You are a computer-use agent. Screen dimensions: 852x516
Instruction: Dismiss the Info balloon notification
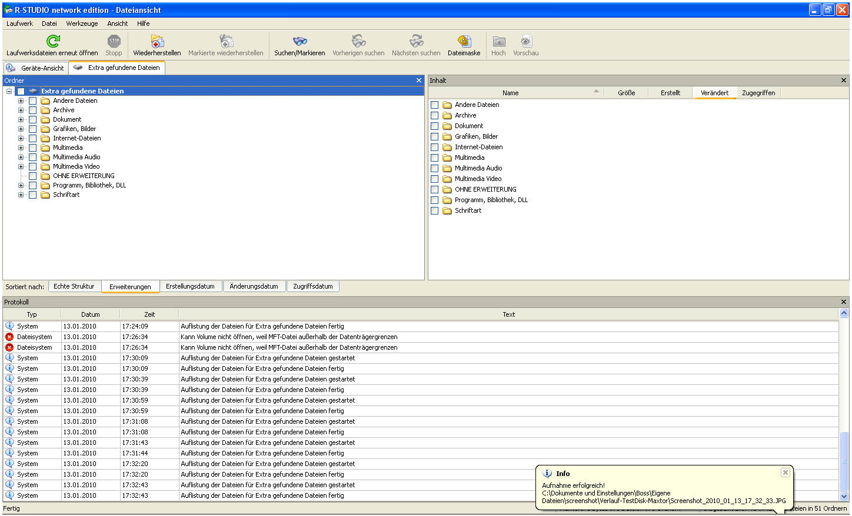(x=785, y=473)
